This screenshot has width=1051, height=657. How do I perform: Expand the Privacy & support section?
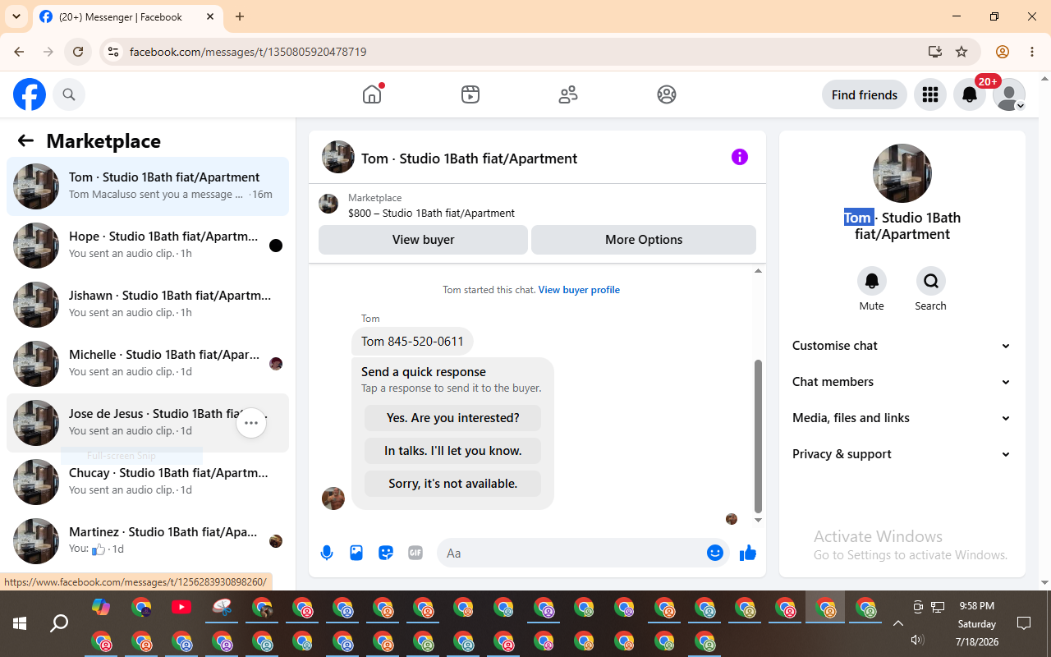coord(902,454)
